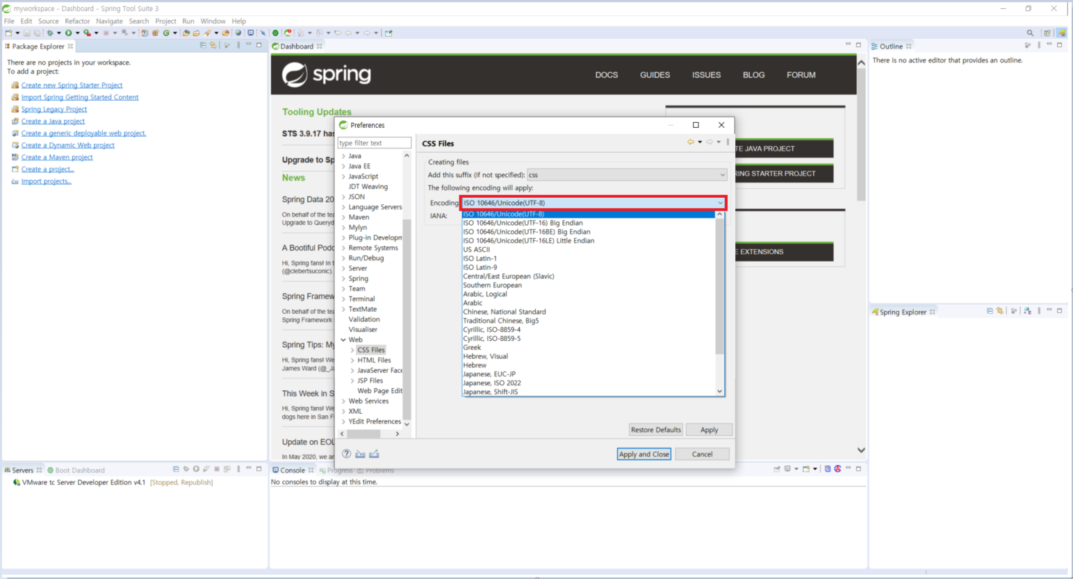Click the export preferences icon
Viewport: 1073px width, 579px height.
coord(374,454)
